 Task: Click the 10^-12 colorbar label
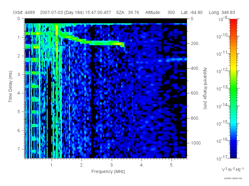coord(222,71)
